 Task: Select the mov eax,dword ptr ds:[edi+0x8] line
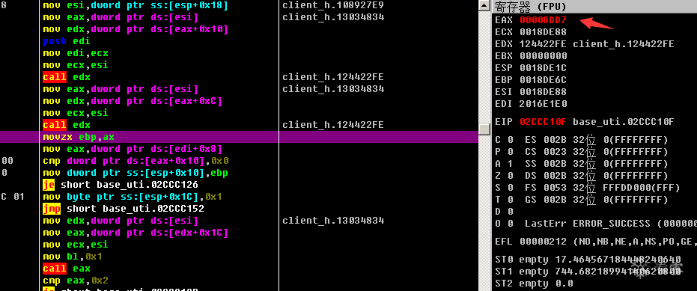[x=133, y=149]
